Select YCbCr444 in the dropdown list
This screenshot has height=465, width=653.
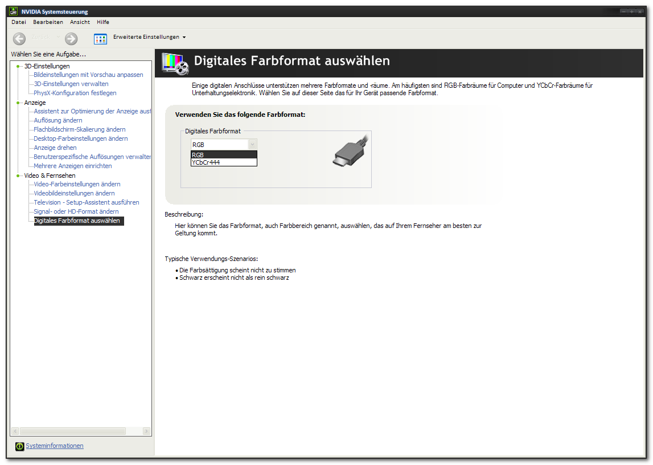224,162
